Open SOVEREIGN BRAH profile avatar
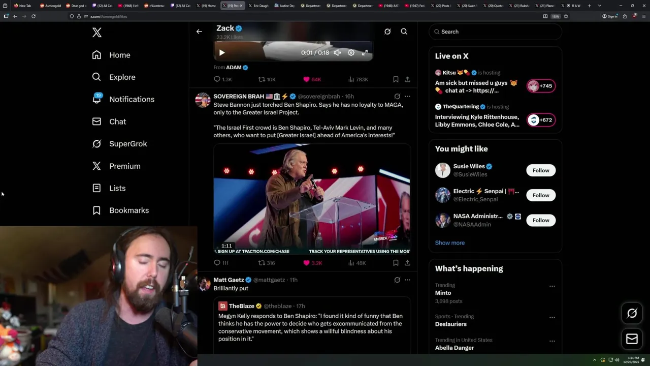The image size is (650, 366). click(203, 100)
